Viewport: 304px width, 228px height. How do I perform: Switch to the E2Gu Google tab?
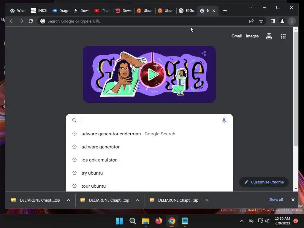[x=187, y=11]
